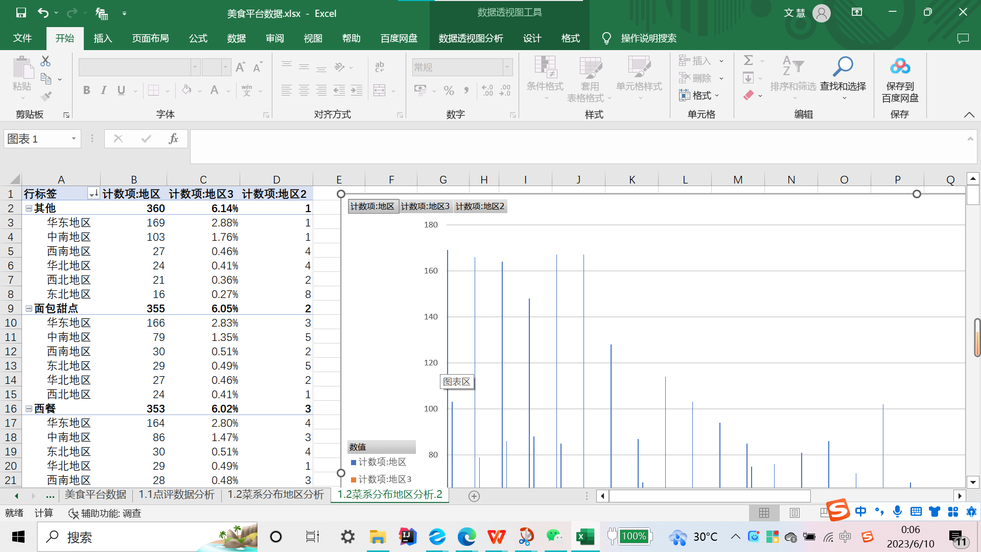Click the new sheet plus button

pos(474,496)
